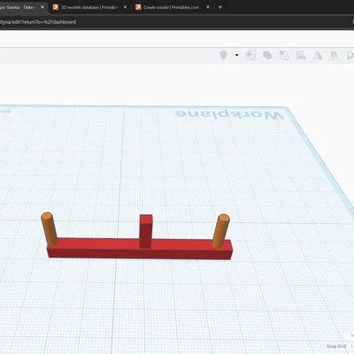Viewport: 354px width, 354px height.
Task: Select the Mirror flip tool icon
Action: coord(318,55)
